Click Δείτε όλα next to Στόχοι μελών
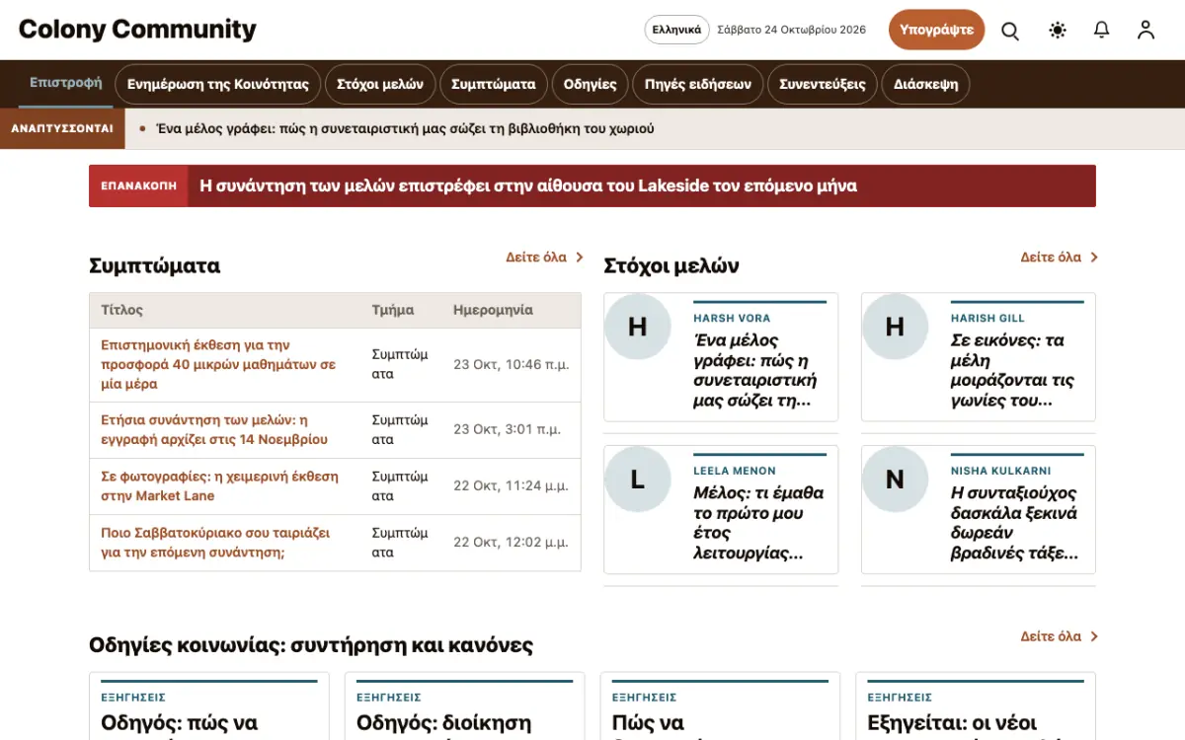This screenshot has width=1185, height=740. pyautogui.click(x=1060, y=258)
